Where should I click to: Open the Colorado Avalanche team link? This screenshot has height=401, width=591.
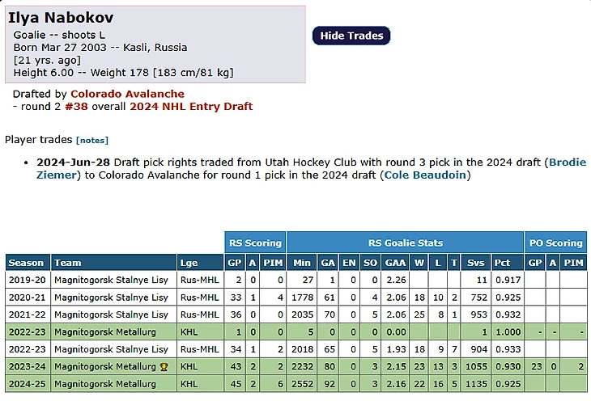click(127, 94)
